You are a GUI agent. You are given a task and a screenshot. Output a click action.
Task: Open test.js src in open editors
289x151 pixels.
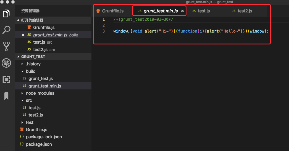click(53, 42)
